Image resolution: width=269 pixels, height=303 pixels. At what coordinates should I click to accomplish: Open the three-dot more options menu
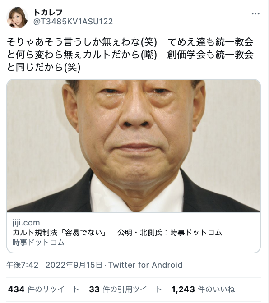[x=255, y=14]
